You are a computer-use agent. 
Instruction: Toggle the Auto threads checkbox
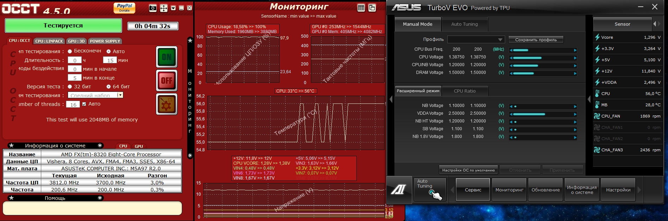84,104
